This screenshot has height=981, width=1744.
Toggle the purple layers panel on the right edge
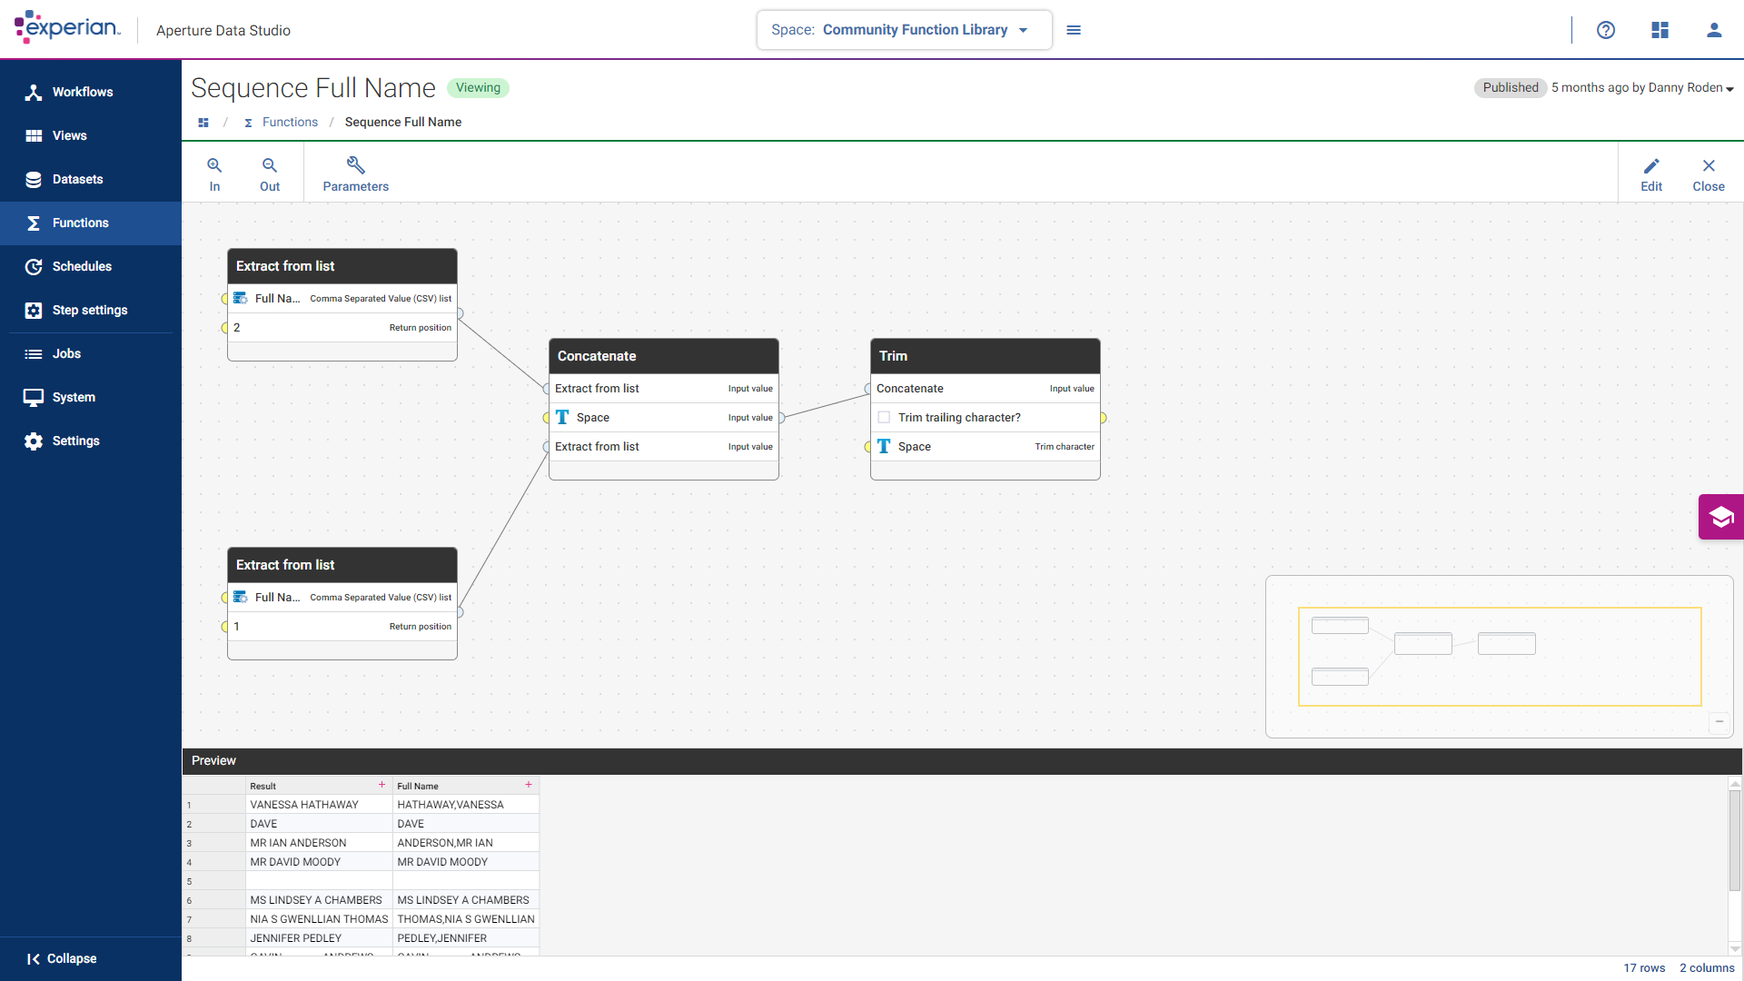coord(1721,517)
